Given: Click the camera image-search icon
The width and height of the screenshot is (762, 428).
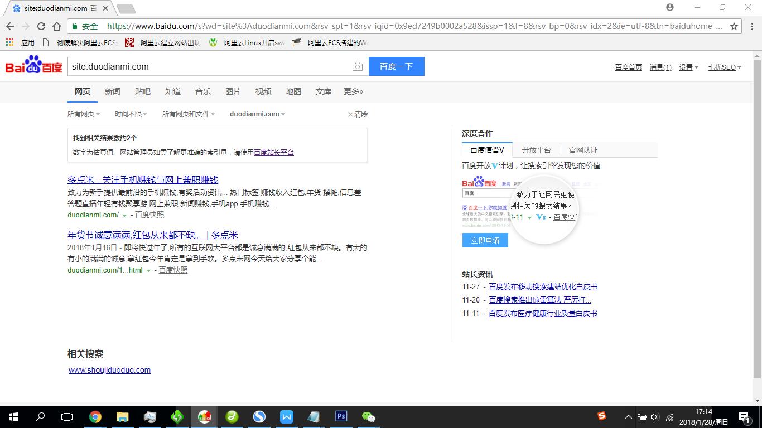Looking at the screenshot, I should point(358,66).
